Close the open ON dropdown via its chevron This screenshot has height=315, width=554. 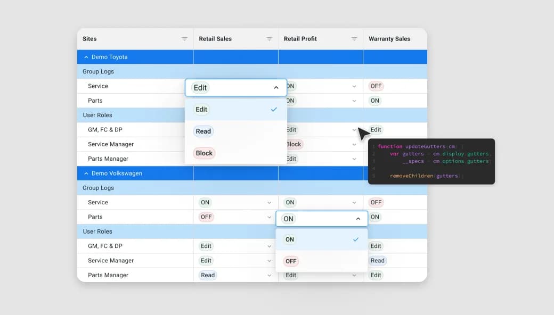pos(357,219)
